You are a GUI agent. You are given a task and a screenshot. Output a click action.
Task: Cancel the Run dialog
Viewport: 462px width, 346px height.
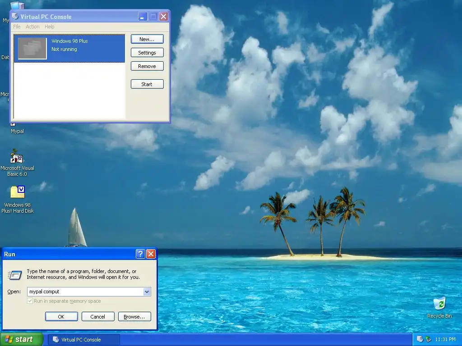pyautogui.click(x=98, y=317)
